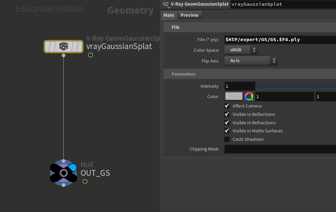Viewport: 336px width, 212px height.
Task: Click the output connector of vrayGaussianSplat node
Action: (63, 55)
